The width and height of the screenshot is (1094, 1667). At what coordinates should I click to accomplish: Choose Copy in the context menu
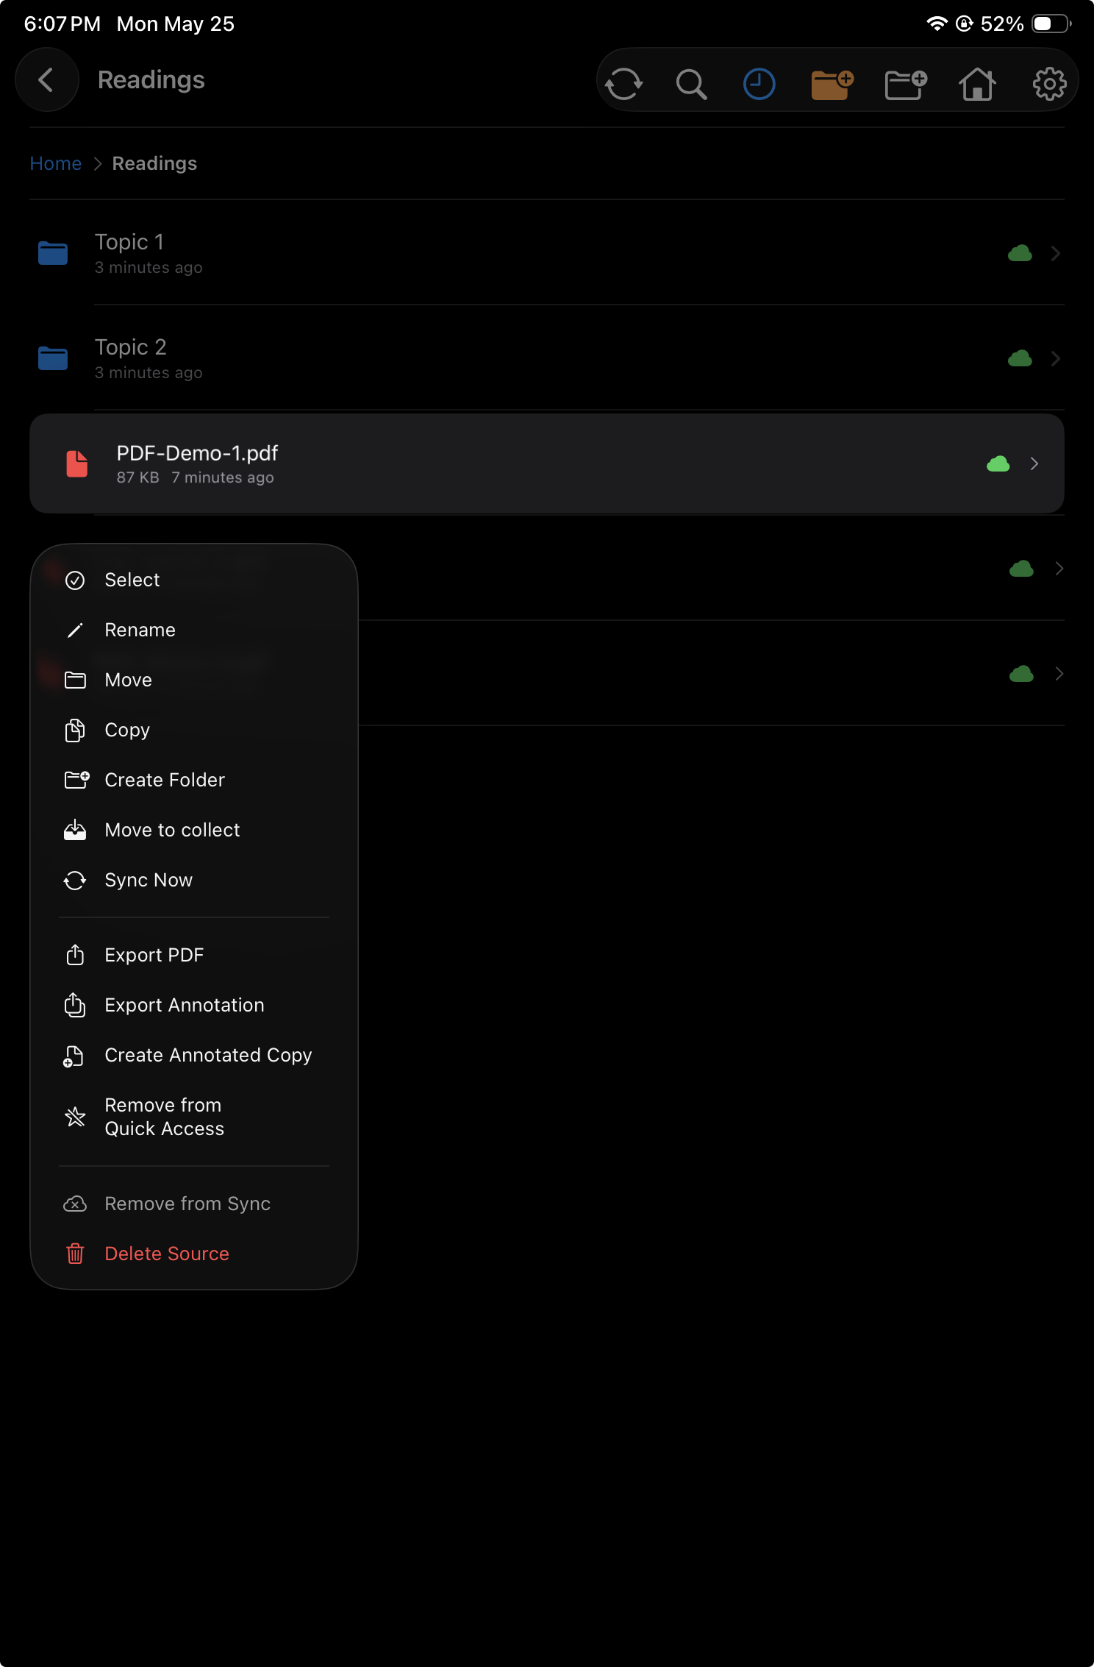tap(194, 730)
